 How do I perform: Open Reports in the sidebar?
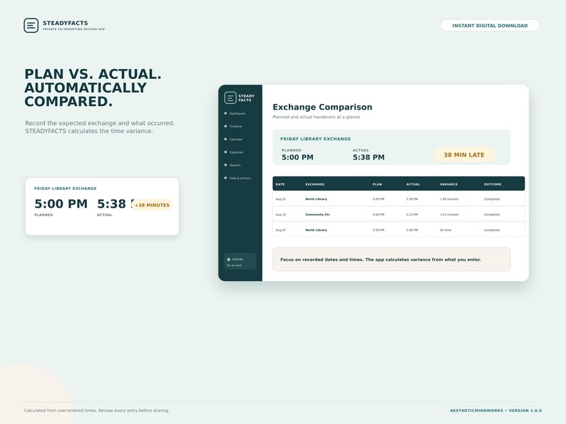235,165
